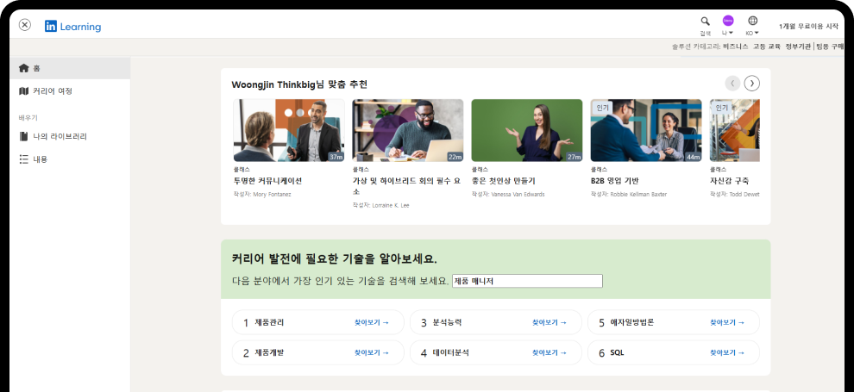Click the B2B 영업 기반 course title
Viewport: 854px width, 392px height.
[614, 181]
